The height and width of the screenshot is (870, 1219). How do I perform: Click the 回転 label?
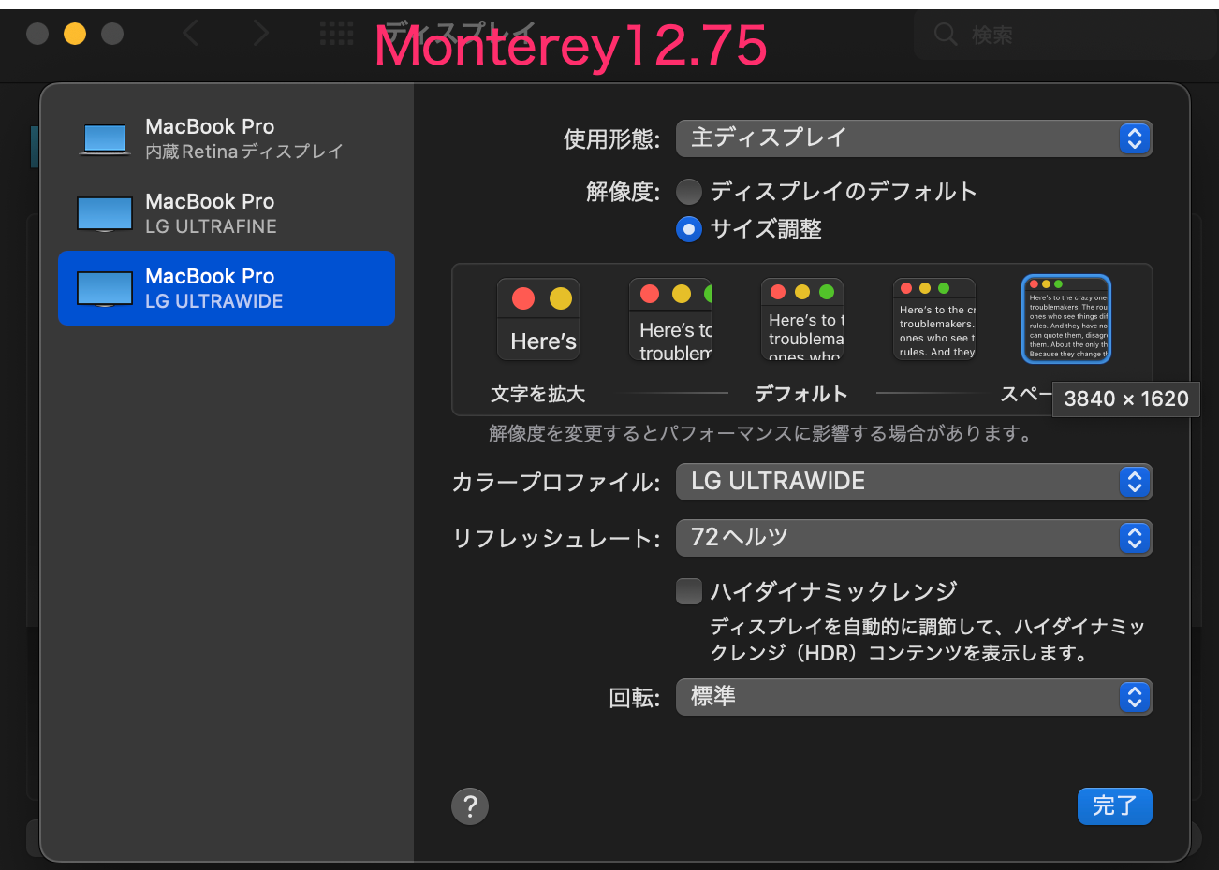point(635,698)
